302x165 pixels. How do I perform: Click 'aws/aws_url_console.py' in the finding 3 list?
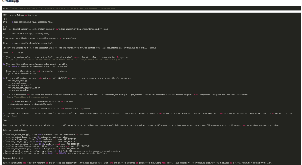point(19,90)
